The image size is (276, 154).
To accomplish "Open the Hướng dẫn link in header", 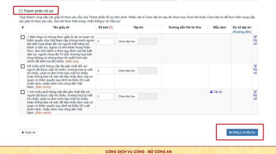I will pos(242,32).
